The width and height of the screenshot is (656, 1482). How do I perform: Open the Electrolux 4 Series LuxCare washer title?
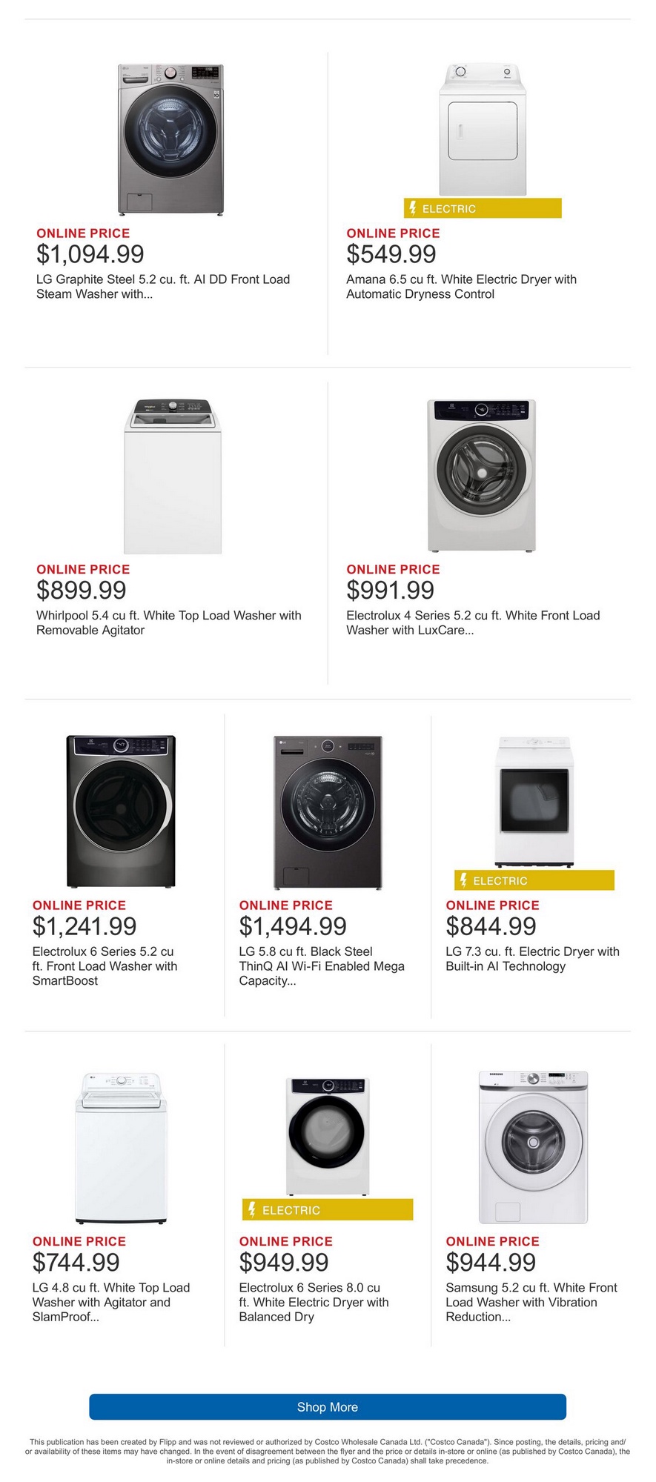tap(473, 622)
